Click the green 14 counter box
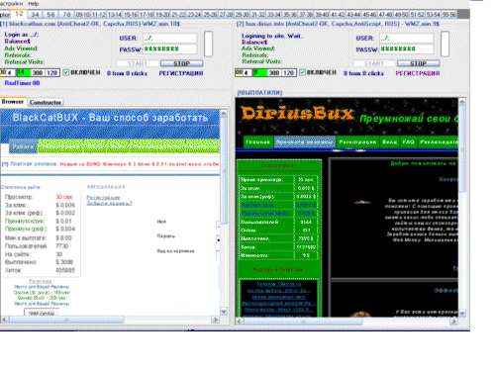 [23, 72]
